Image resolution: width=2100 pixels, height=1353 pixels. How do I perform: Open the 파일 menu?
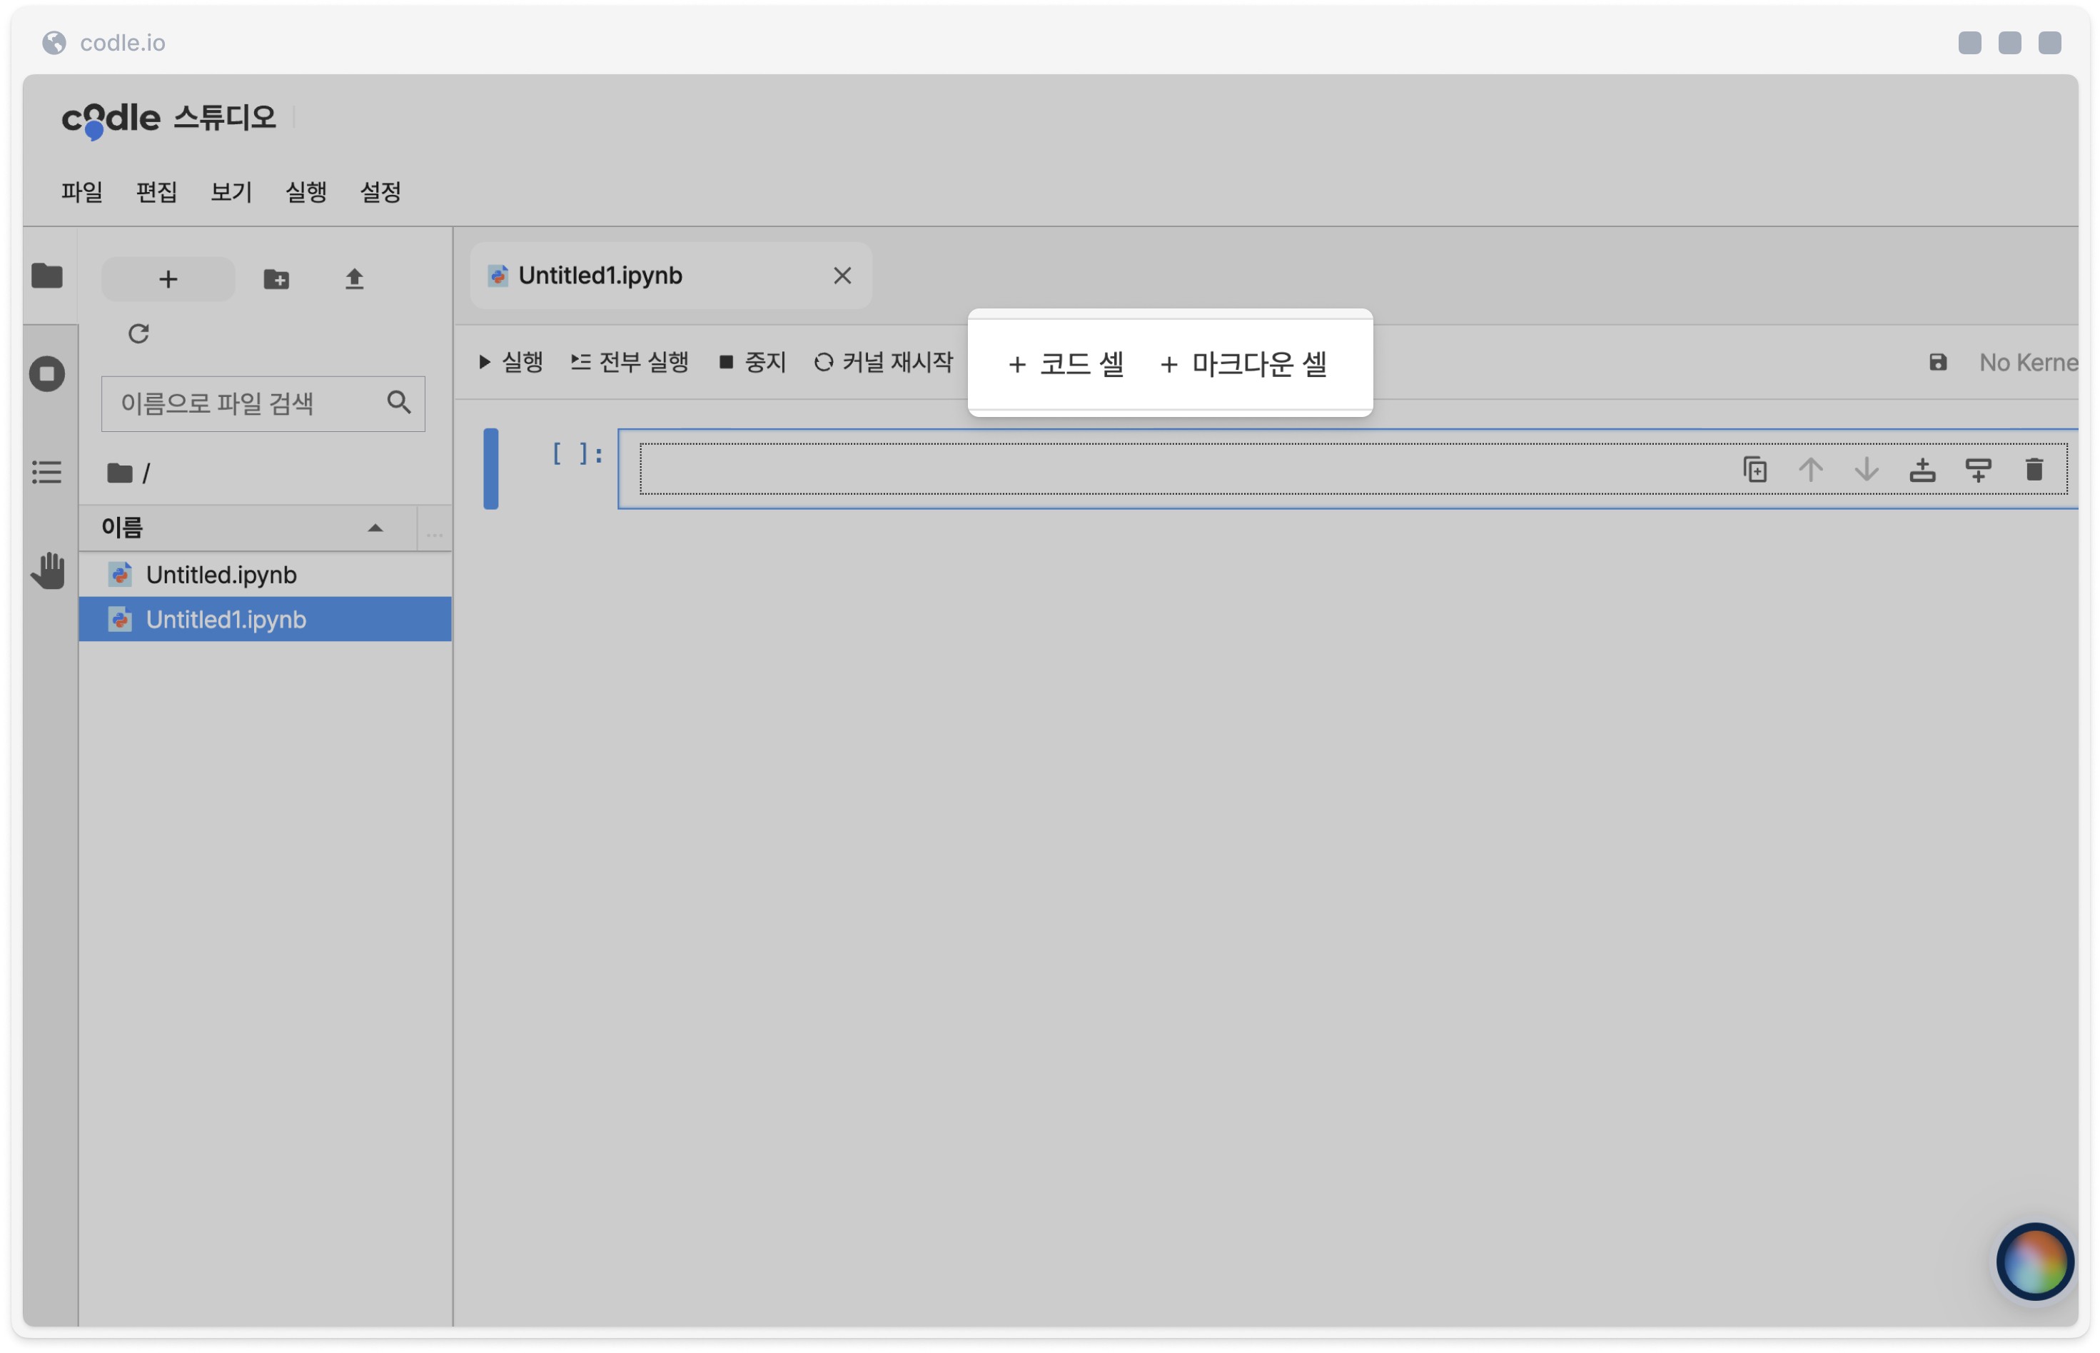(81, 191)
